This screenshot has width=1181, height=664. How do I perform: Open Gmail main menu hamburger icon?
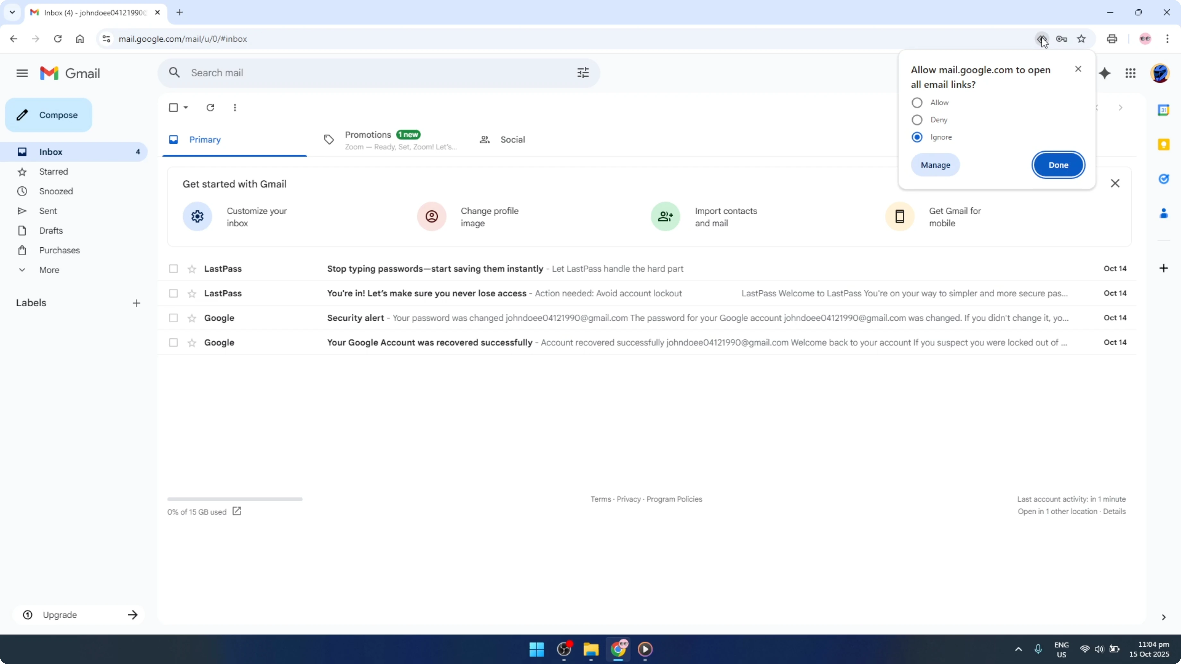pos(22,73)
